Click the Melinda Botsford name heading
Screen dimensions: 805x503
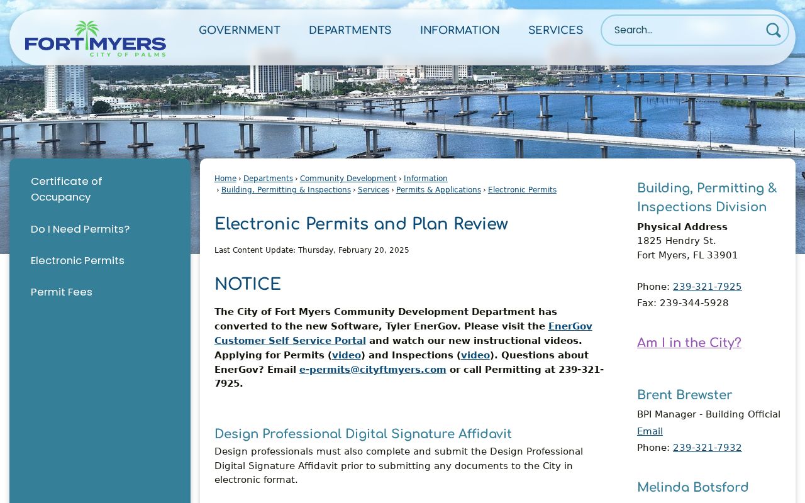pos(692,487)
